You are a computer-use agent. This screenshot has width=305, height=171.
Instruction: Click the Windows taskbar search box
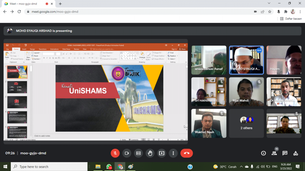[x=49, y=167]
